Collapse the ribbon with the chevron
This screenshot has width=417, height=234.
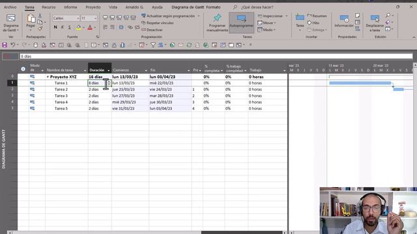(x=414, y=38)
